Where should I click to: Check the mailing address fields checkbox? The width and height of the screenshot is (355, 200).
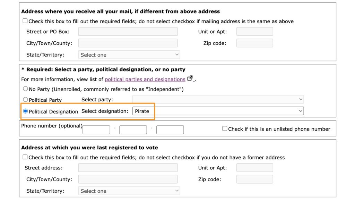[x=25, y=21]
